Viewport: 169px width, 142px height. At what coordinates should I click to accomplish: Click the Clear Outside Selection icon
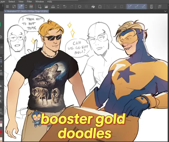click(86, 7)
